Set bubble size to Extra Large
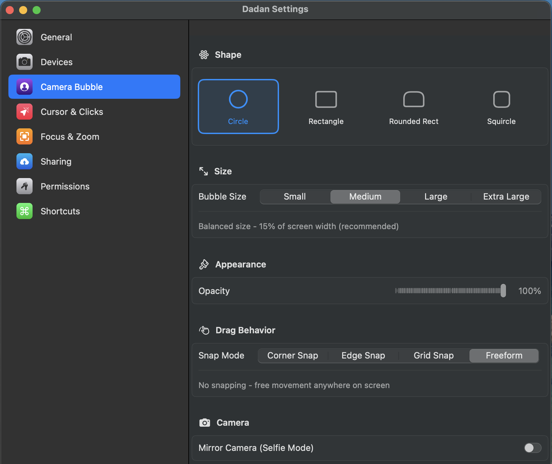The width and height of the screenshot is (552, 464). (506, 197)
